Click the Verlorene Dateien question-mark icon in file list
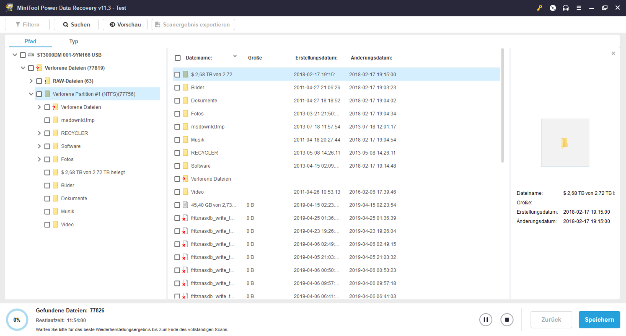This screenshot has width=626, height=336. [185, 179]
